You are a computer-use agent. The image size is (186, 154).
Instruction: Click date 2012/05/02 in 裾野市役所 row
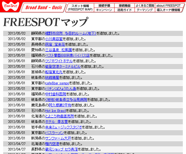pyautogui.click(x=17, y=33)
